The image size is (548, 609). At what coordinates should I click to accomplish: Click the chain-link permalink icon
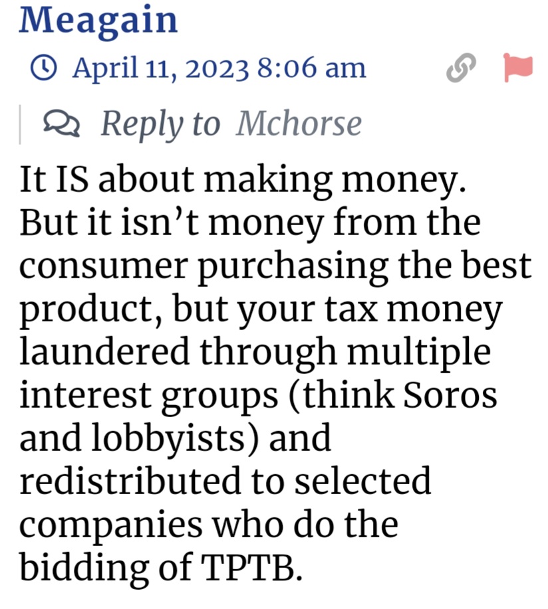click(462, 68)
